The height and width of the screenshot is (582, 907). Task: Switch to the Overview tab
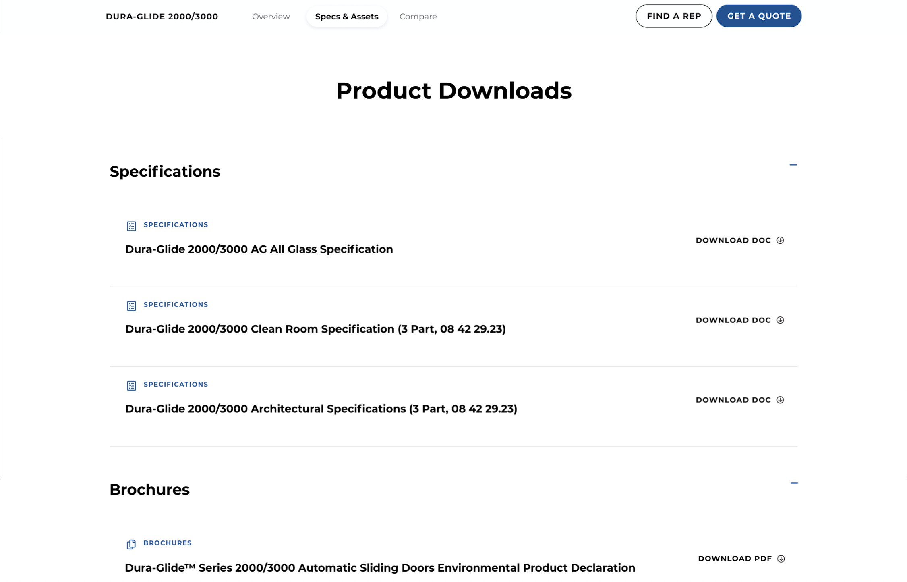(271, 17)
